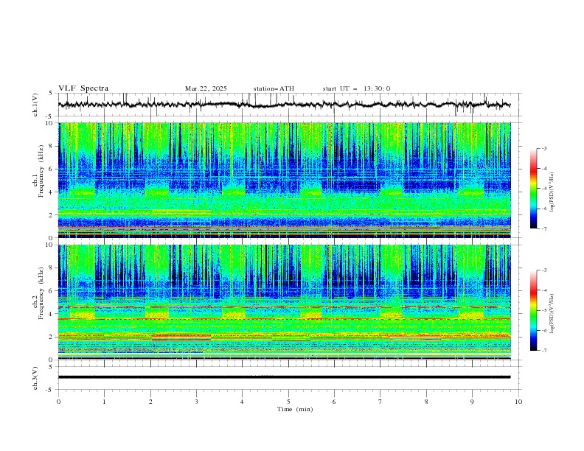Click the "-7" tick on the ch.1 colorbar
Viewport: 584px width, 451px height.
point(543,228)
